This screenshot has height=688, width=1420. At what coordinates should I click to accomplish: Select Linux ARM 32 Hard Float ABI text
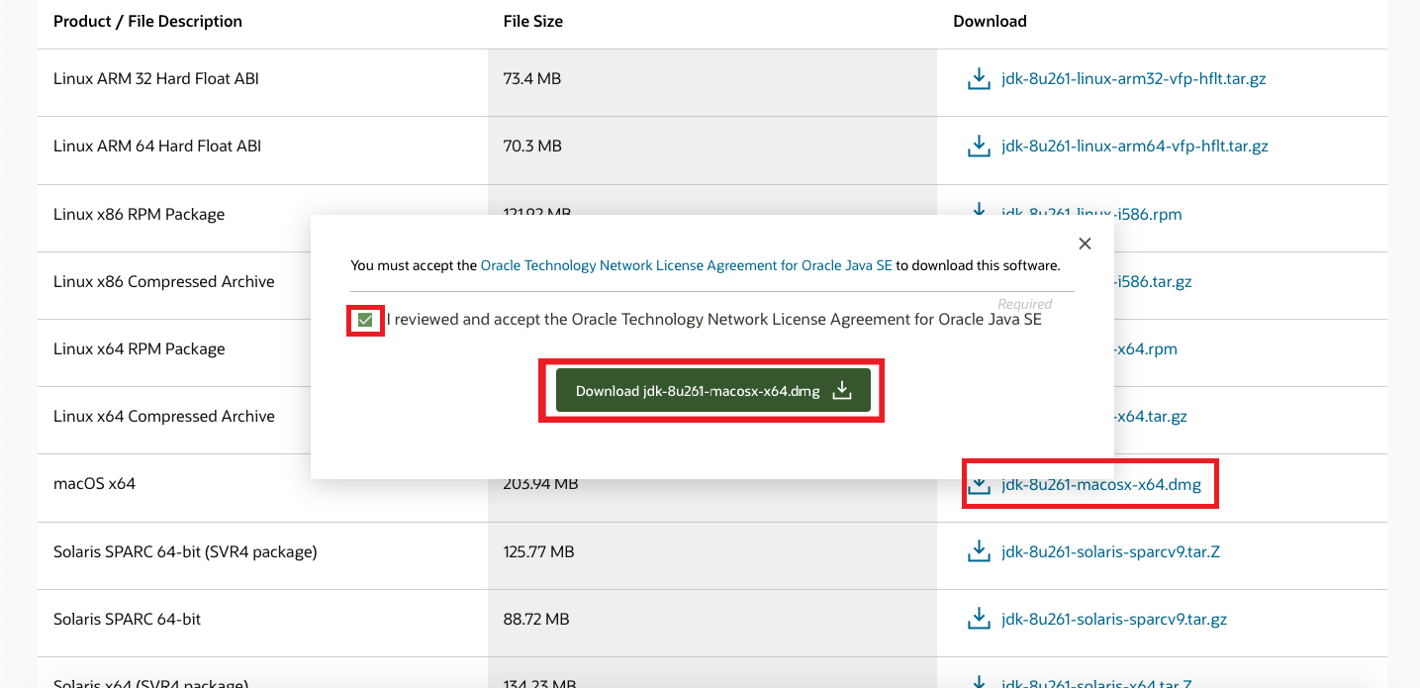click(x=156, y=78)
